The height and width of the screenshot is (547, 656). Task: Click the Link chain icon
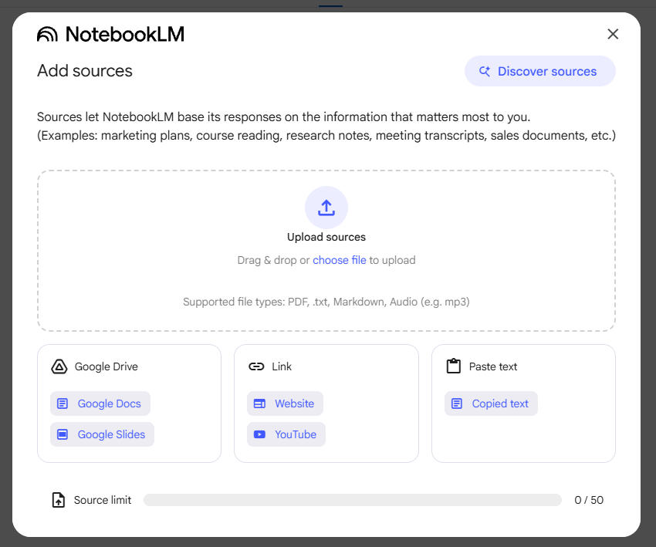click(256, 366)
